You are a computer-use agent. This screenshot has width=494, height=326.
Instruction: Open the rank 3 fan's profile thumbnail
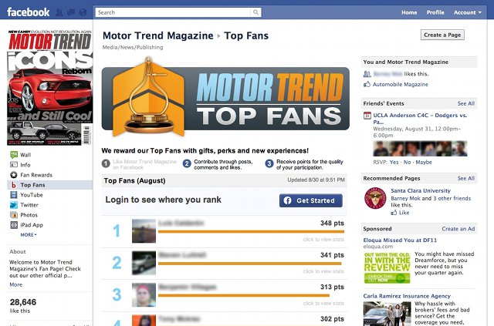144,294
